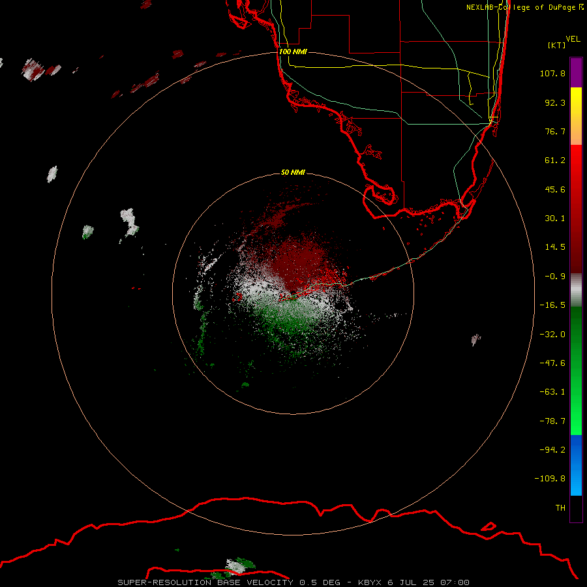This screenshot has width=587, height=587.
Task: Click the -63.1 velocity legend value
Action: pos(552,392)
